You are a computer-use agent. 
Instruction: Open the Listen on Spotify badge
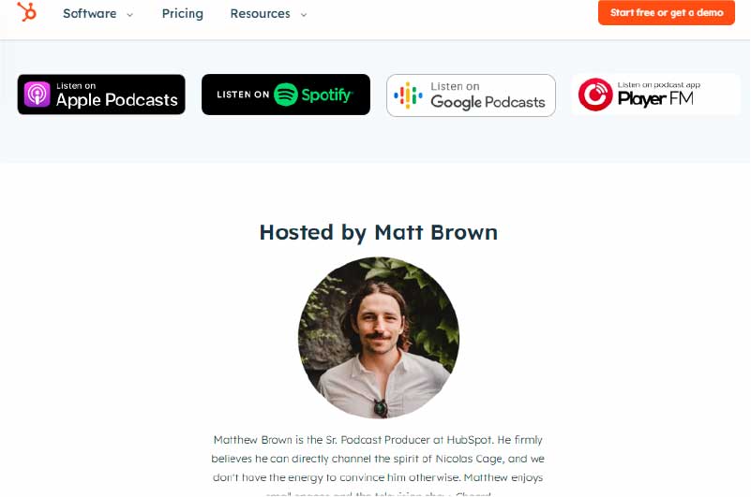pos(286,95)
